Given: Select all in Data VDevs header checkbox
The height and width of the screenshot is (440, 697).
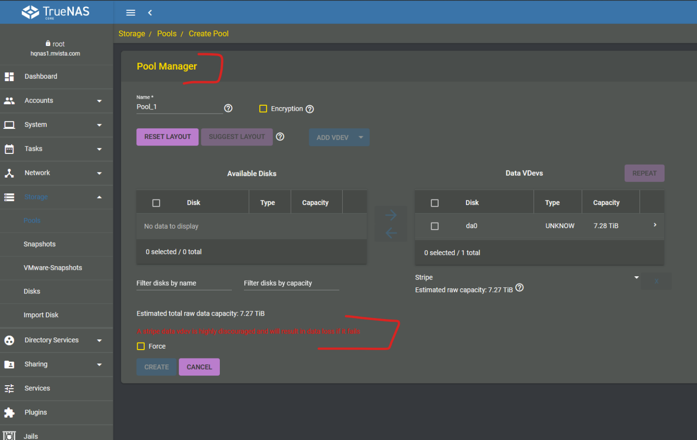Looking at the screenshot, I should point(435,203).
